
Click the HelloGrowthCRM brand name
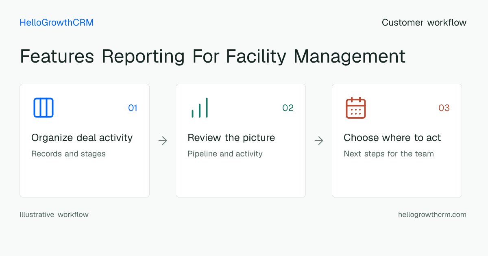coord(57,23)
